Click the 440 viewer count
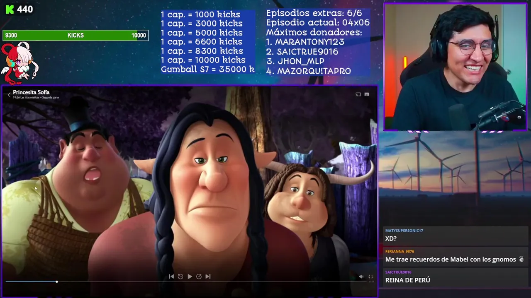The width and height of the screenshot is (531, 298). pyautogui.click(x=25, y=9)
